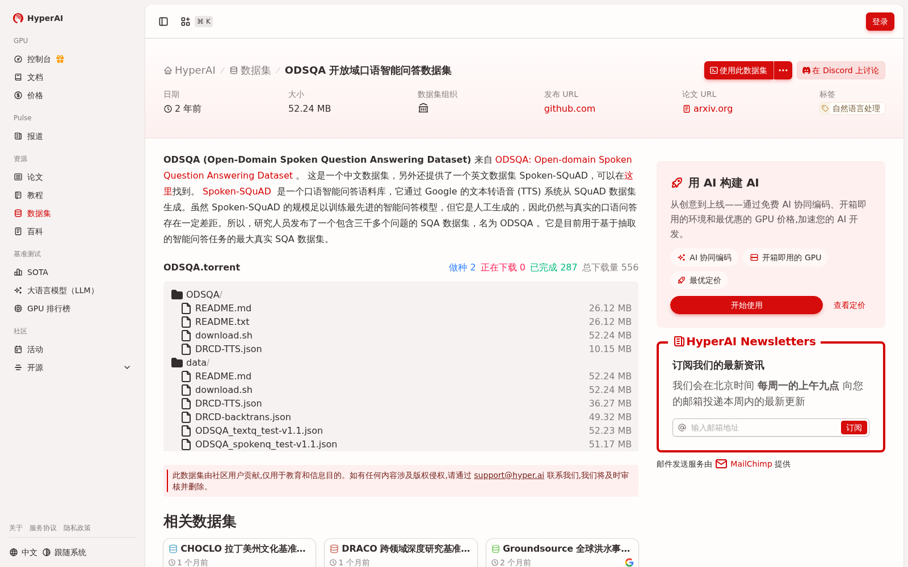Click the 开始使用 button
Screen dimensions: 908x567
(746, 305)
